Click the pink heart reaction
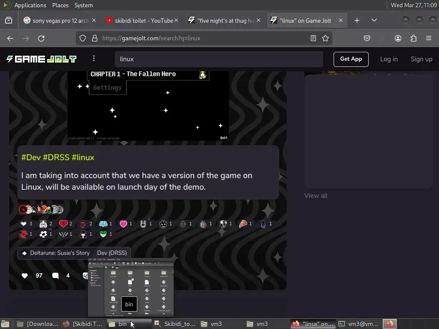Viewport: 439px width, 329px height. click(126, 224)
